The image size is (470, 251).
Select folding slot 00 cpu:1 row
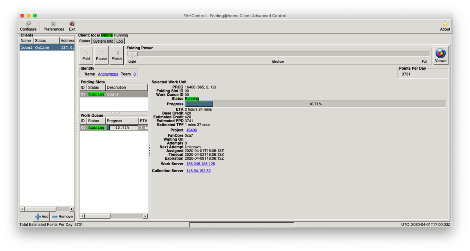tap(114, 94)
